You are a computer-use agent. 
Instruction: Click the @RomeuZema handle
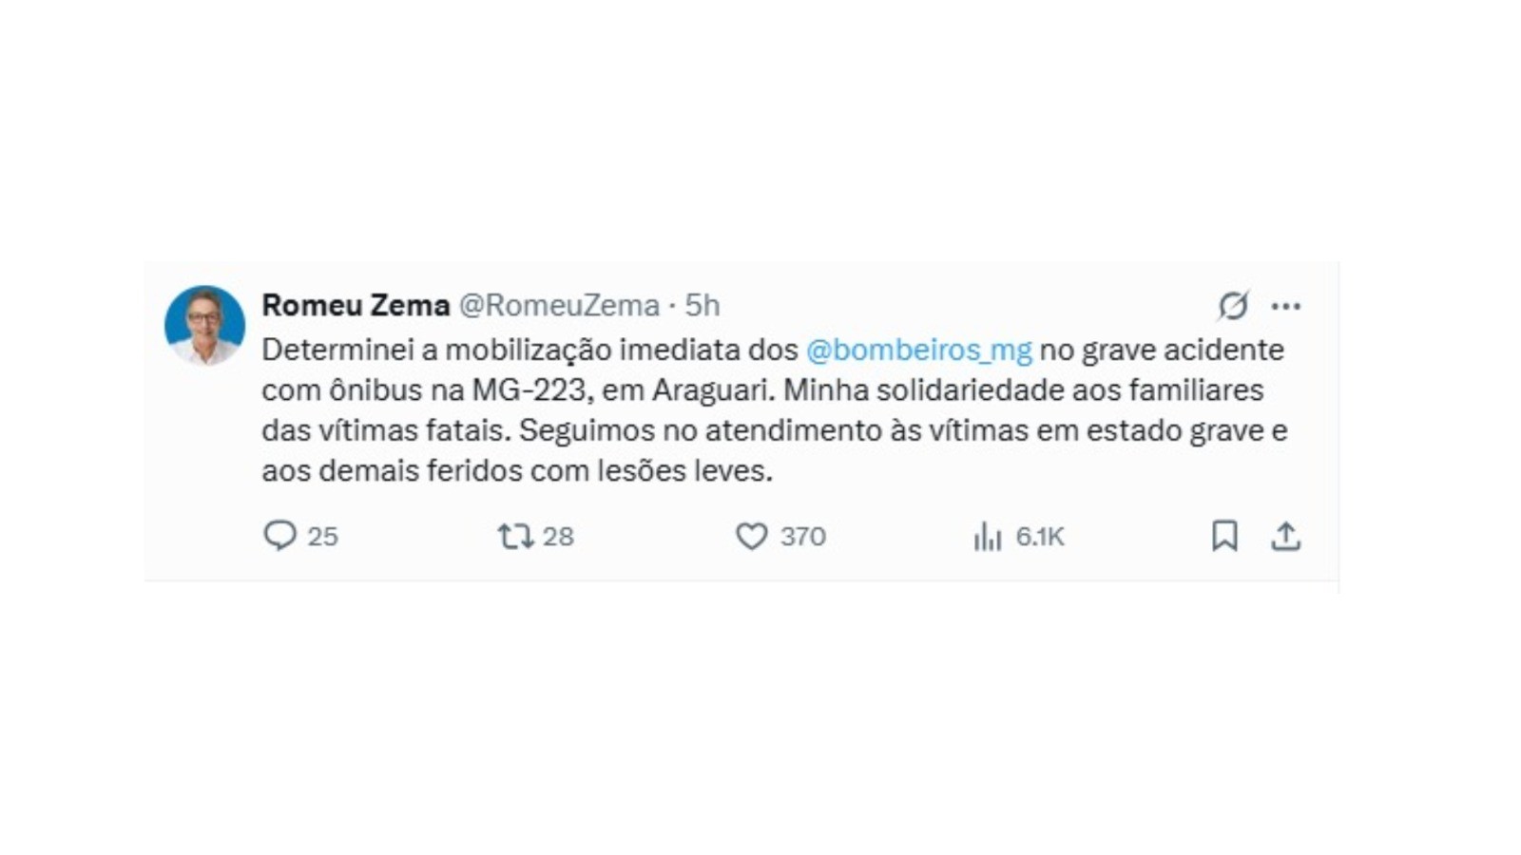559,305
